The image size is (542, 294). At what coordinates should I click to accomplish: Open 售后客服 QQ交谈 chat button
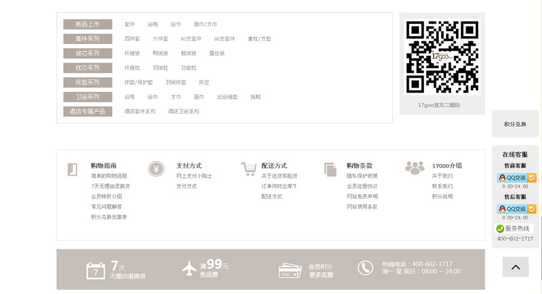[517, 209]
